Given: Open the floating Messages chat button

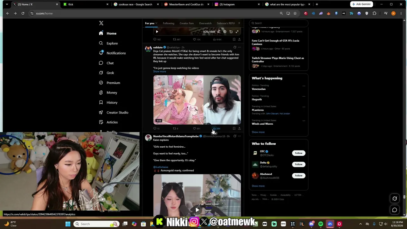Looking at the screenshot, I should 395,210.
